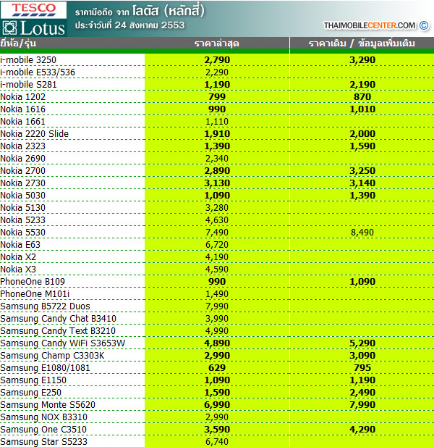Click the 6,720 latest price cell
This screenshot has width=434, height=447.
pos(217,245)
